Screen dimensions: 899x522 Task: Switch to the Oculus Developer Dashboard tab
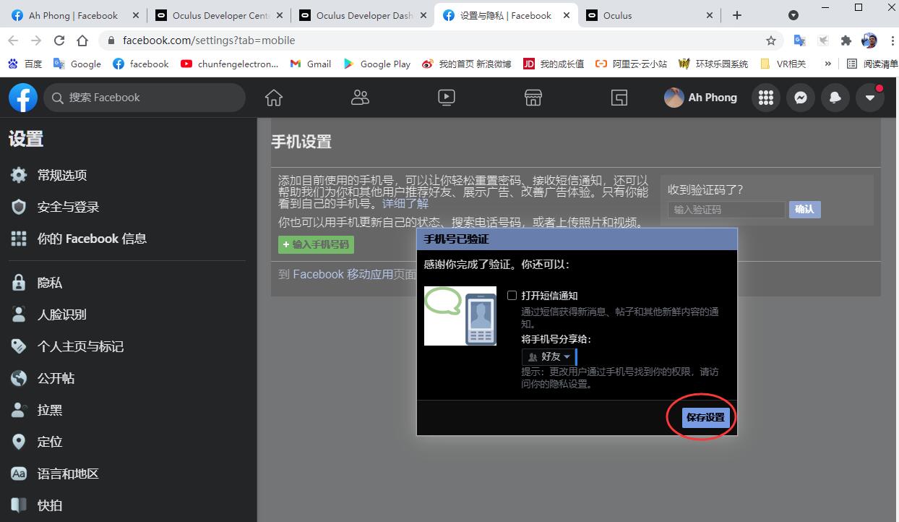(x=363, y=15)
